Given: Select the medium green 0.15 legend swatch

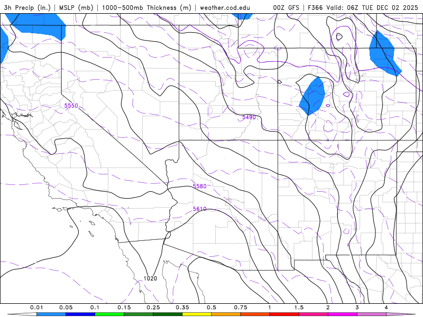Looking at the screenshot, I should click(139, 314).
